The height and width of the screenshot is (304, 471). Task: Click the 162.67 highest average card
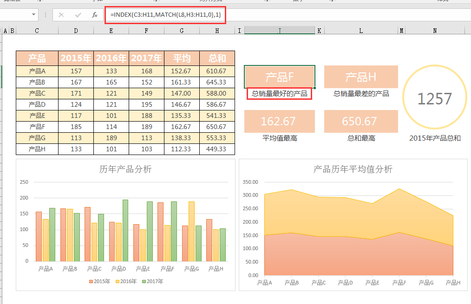click(280, 121)
